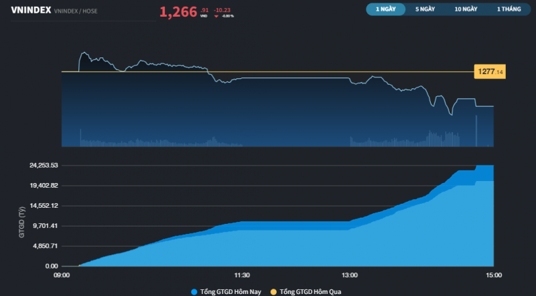Click the VNINDEX title

click(31, 9)
